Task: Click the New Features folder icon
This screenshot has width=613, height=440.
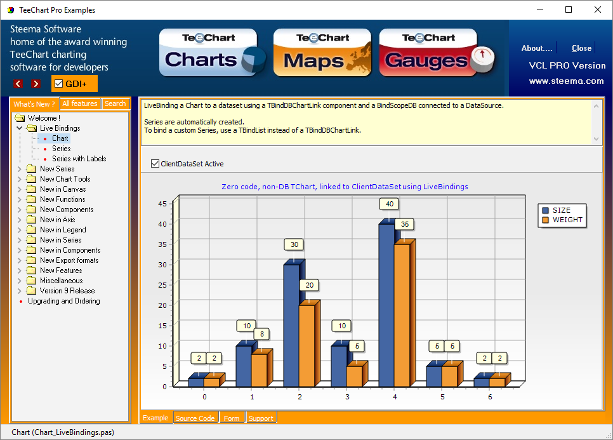Action: [31, 270]
